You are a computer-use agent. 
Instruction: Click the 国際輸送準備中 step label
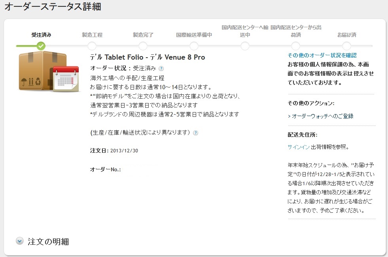click(x=194, y=35)
